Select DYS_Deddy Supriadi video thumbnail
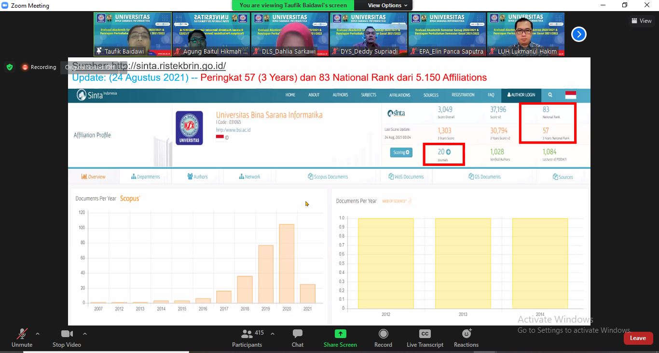659x353 pixels. pyautogui.click(x=369, y=34)
